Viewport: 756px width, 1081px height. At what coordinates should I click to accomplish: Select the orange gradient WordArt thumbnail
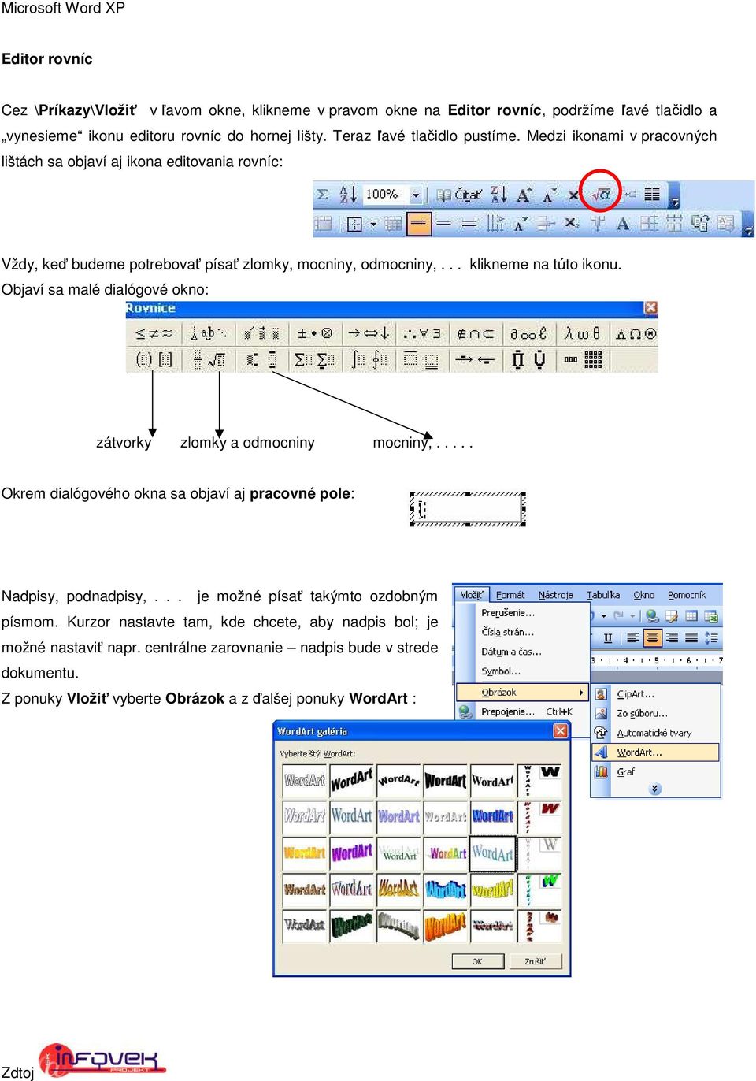tap(305, 853)
